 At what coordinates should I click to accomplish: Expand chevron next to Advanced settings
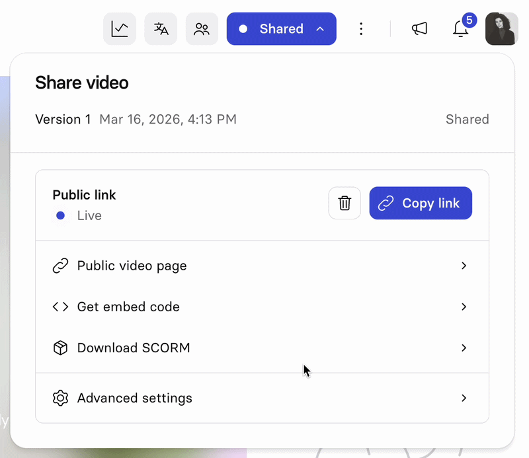[x=464, y=398]
